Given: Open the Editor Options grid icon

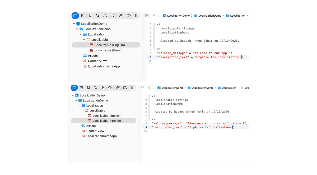Looking at the screenshot, I should (x=147, y=16).
